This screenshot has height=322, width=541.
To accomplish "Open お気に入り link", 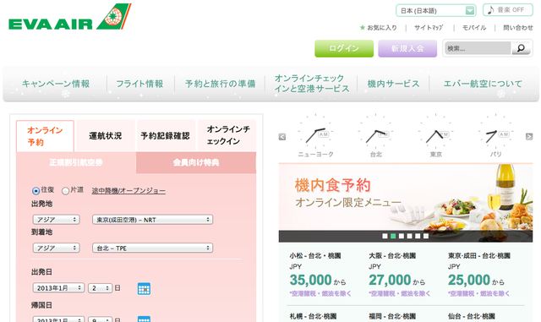I will [x=382, y=28].
